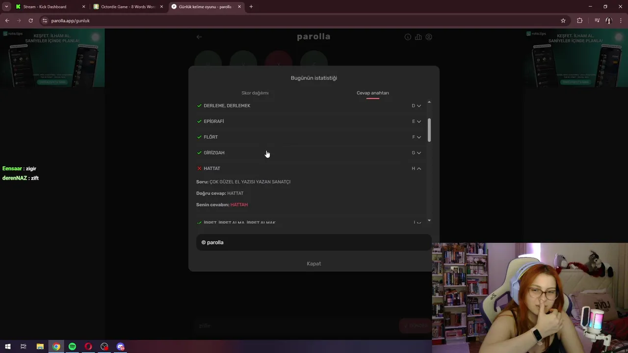Go back in browser history
628x353 pixels.
(x=7, y=21)
